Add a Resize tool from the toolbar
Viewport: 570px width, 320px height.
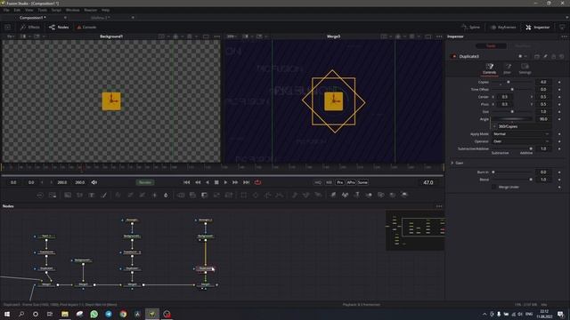(216, 196)
